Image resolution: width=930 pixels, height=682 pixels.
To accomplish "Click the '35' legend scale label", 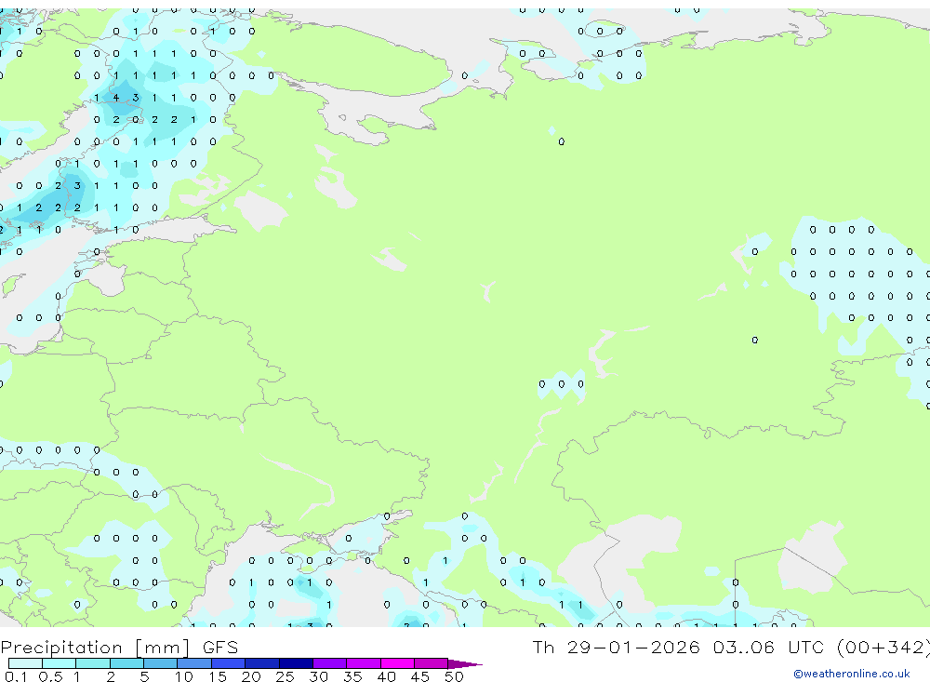I will pos(352,676).
